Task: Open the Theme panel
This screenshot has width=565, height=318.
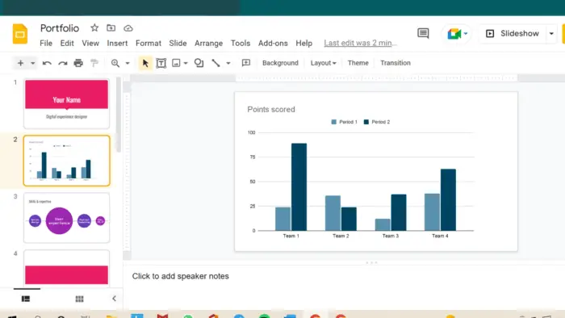Action: point(358,63)
